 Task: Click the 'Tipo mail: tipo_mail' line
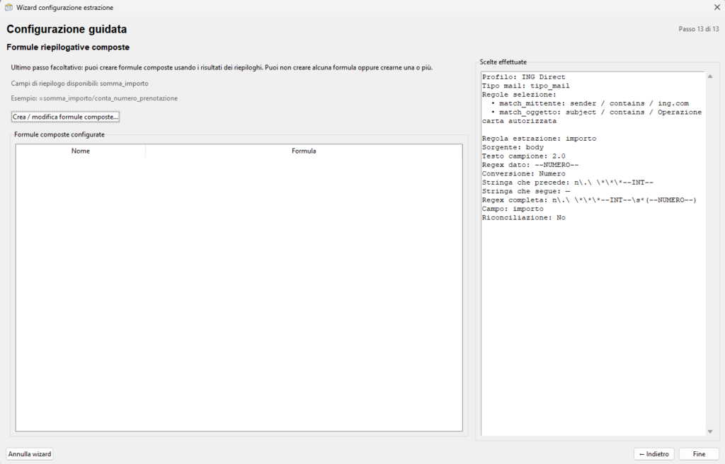(526, 86)
